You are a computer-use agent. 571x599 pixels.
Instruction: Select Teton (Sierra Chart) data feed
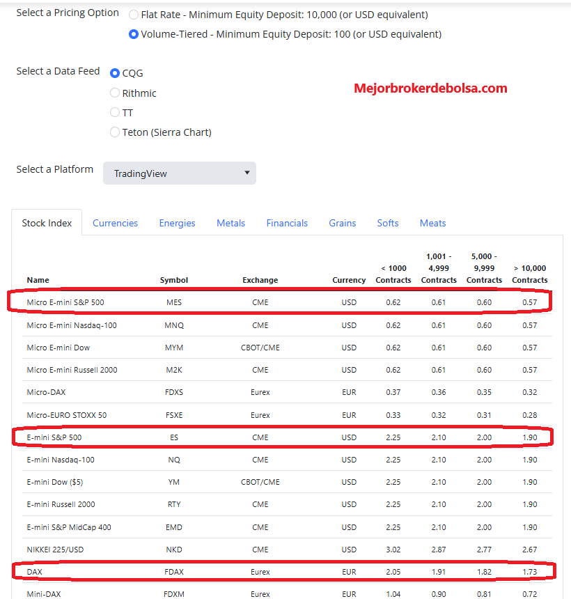[115, 132]
